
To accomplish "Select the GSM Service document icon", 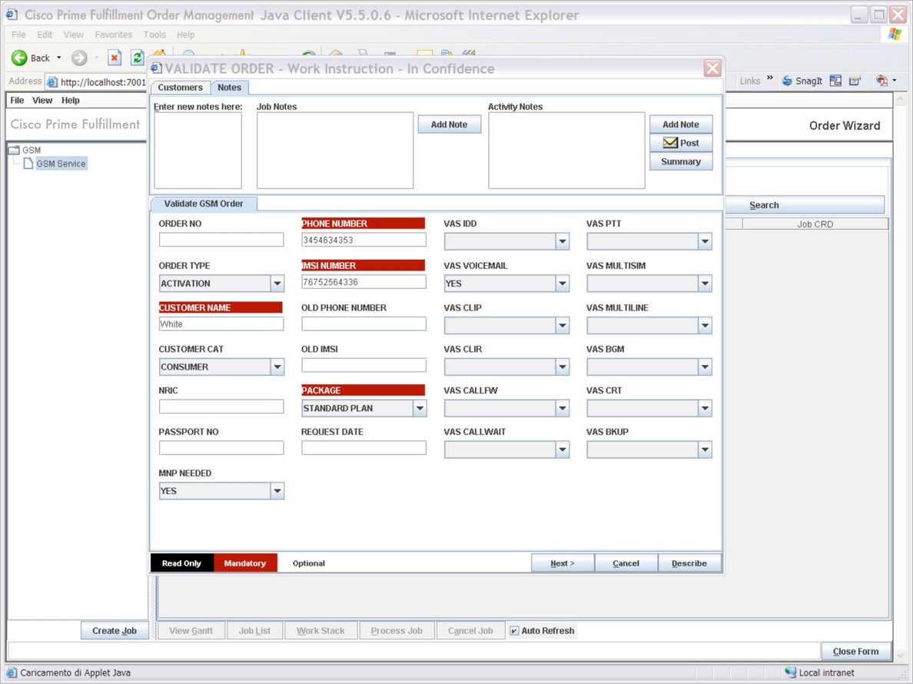I will click(28, 164).
